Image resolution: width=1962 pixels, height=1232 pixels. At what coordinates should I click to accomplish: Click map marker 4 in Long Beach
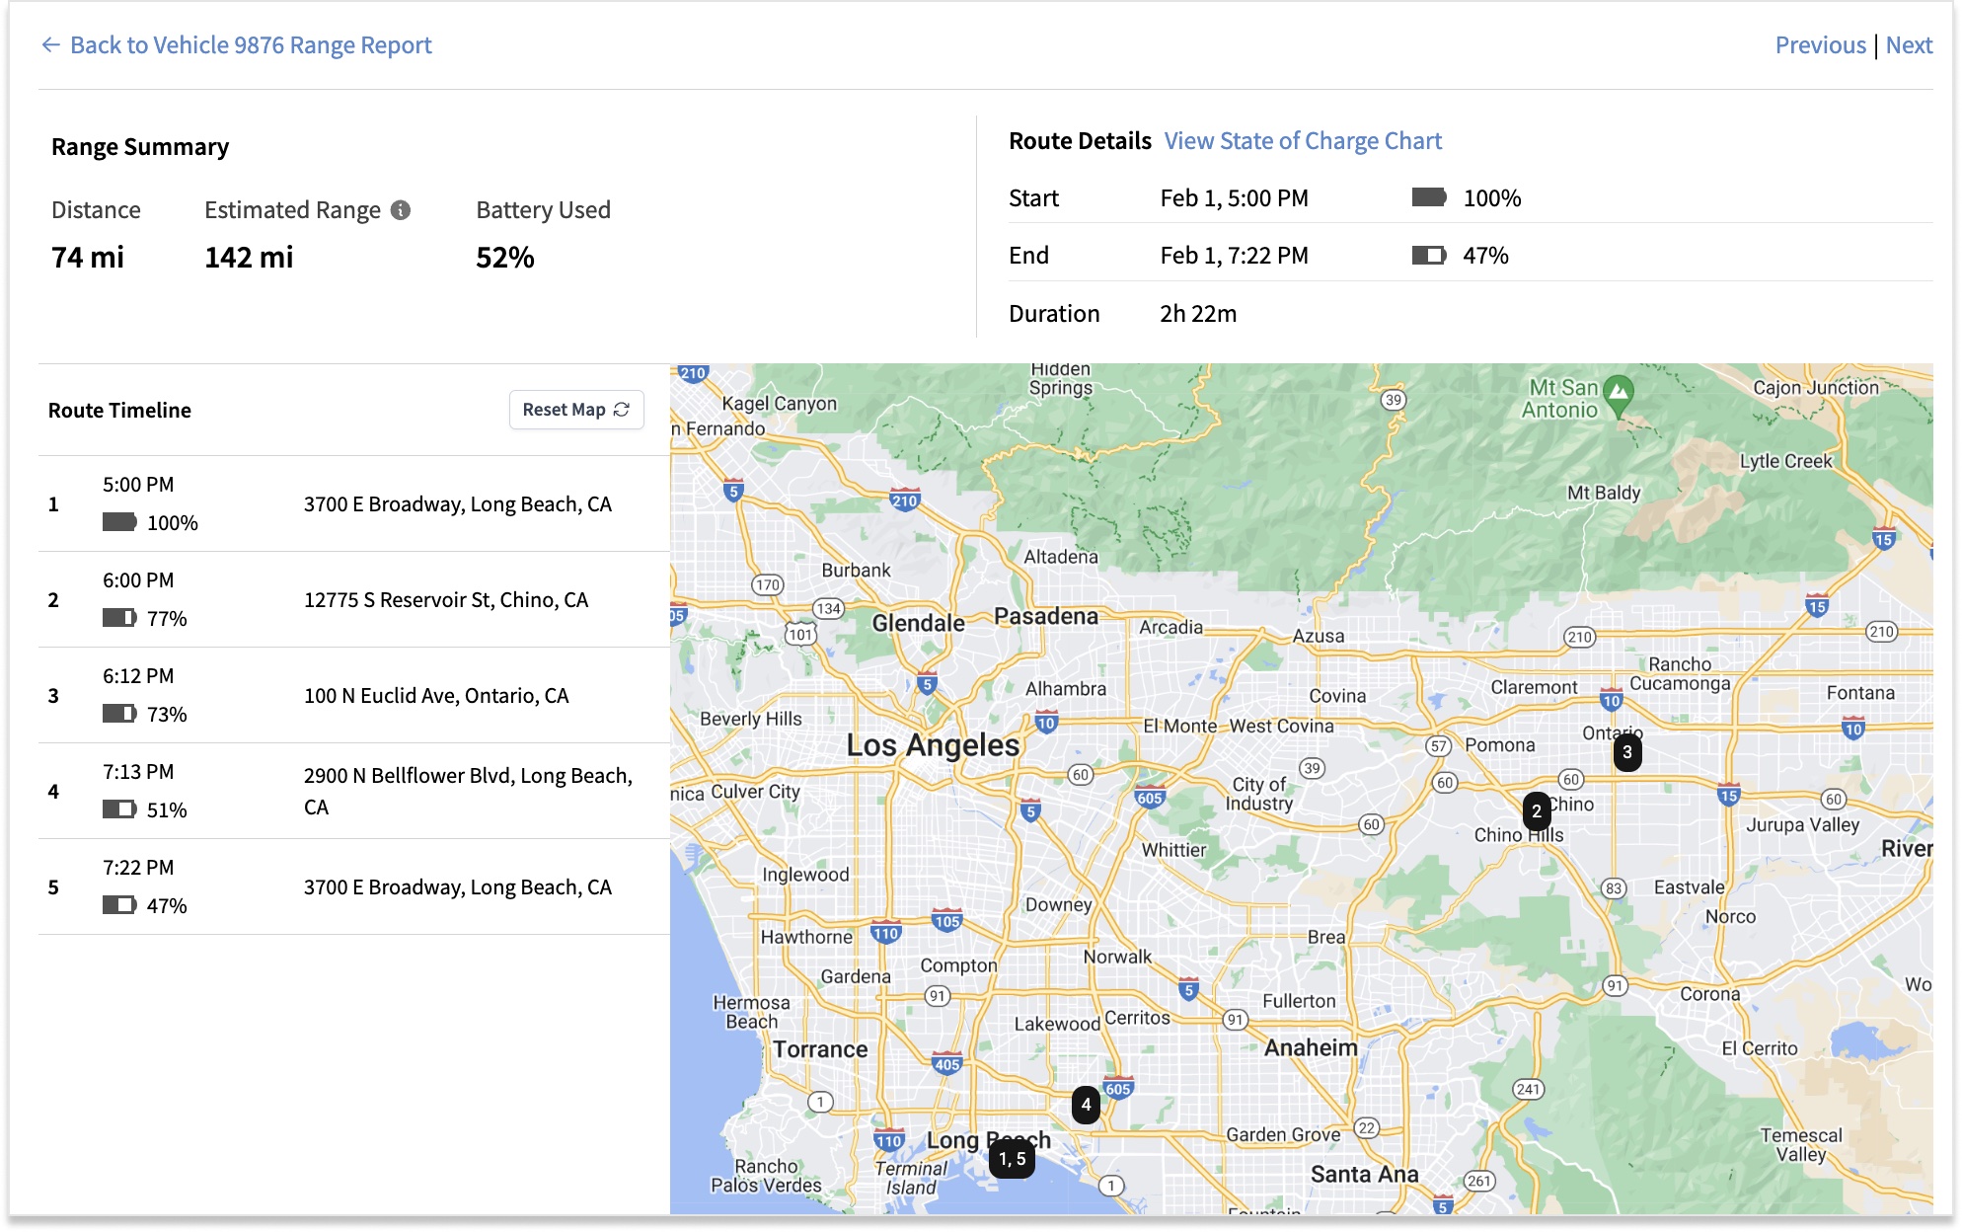click(1086, 1105)
